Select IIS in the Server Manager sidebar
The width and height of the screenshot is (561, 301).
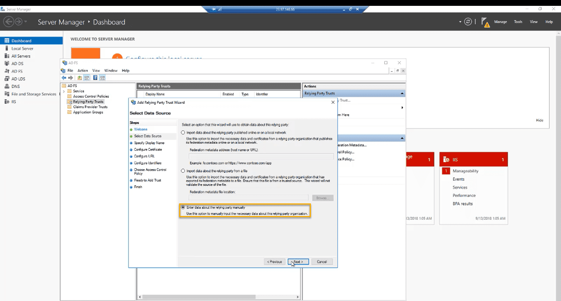13,102
